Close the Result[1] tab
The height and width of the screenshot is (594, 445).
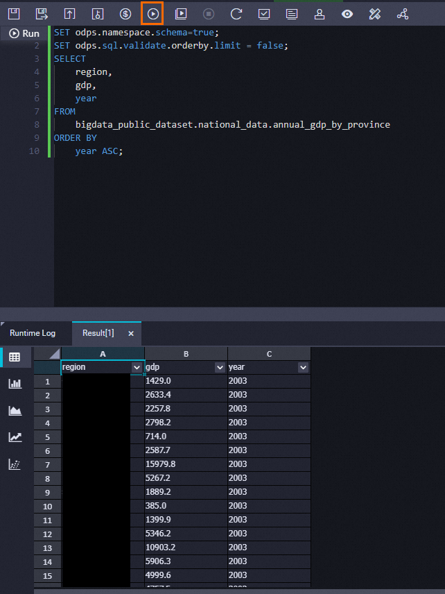(x=131, y=333)
